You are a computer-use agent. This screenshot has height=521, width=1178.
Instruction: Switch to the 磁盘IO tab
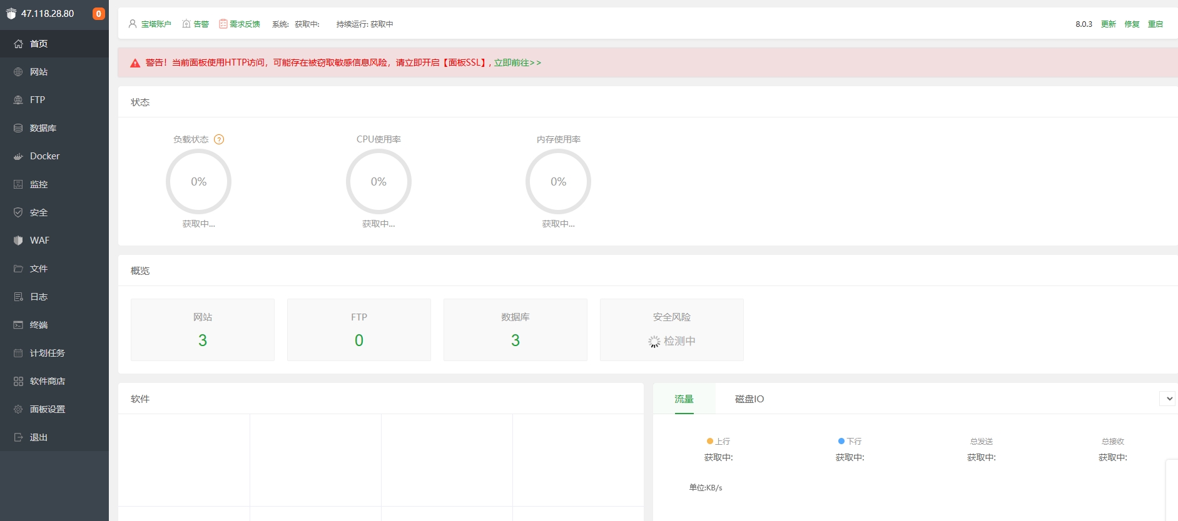click(749, 399)
